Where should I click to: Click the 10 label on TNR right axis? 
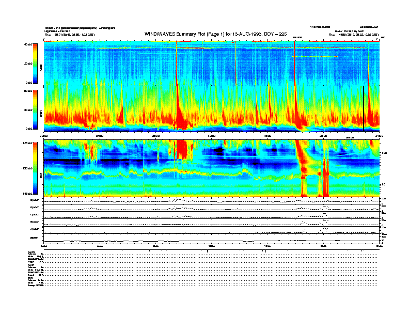click(x=384, y=184)
